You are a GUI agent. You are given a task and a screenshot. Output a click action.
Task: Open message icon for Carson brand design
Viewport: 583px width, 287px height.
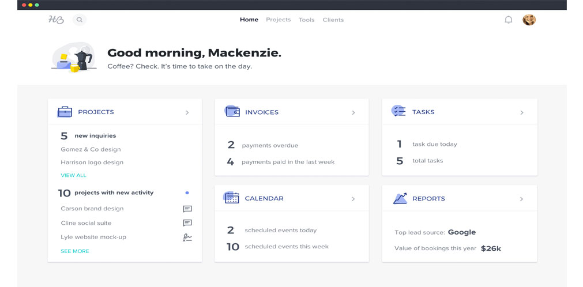[187, 209]
